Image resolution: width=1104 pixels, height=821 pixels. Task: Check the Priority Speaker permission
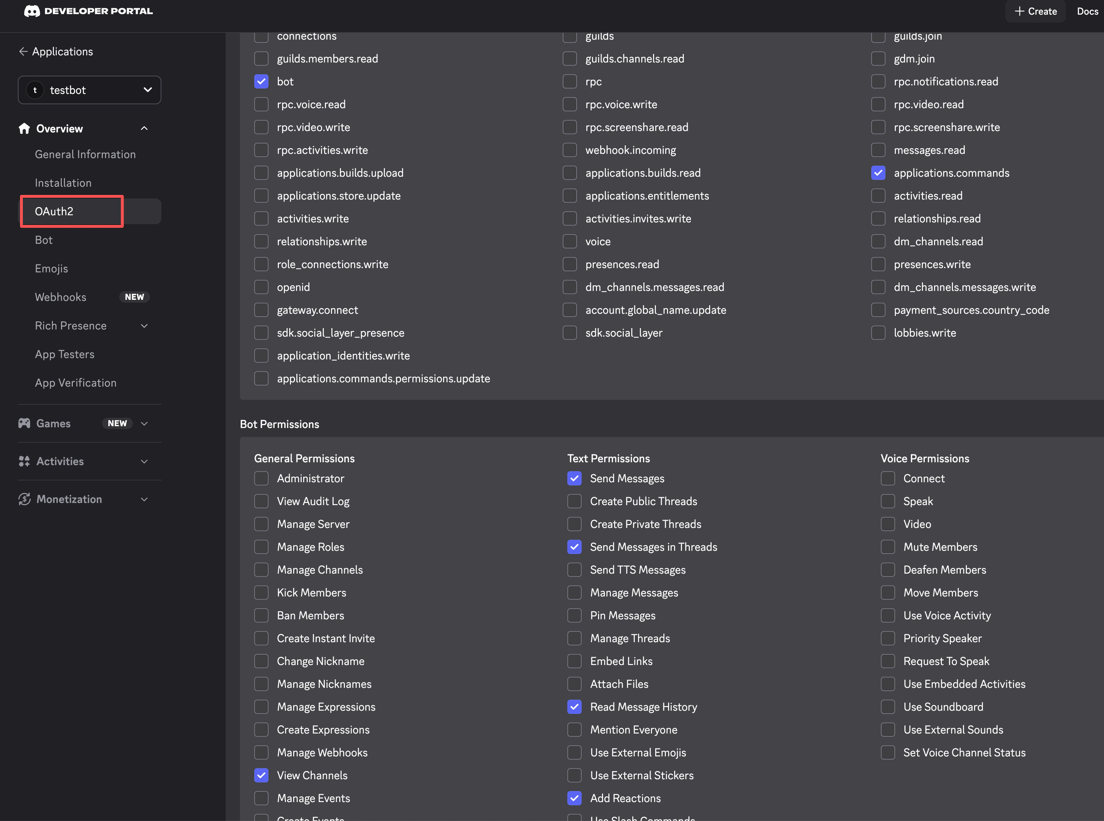(x=888, y=639)
